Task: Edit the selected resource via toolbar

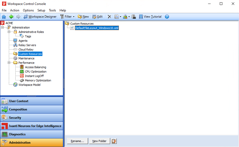Action: [98, 17]
